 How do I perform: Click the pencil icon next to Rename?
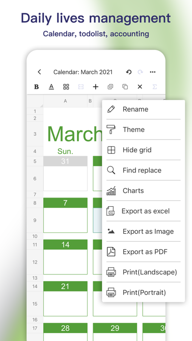tap(111, 109)
